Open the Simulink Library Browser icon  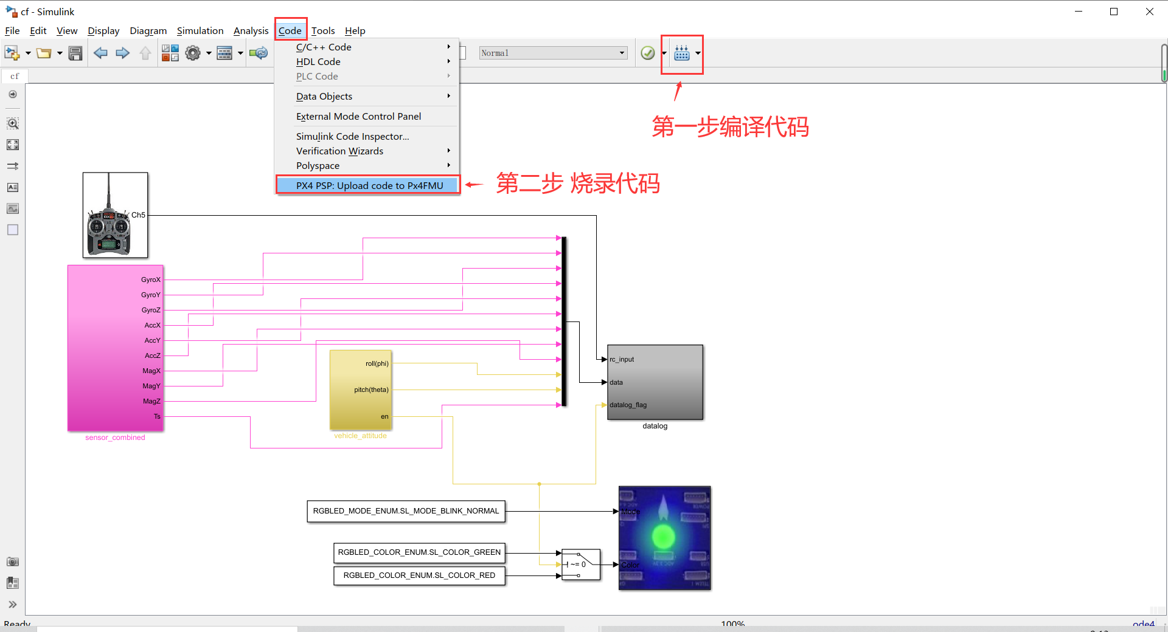tap(170, 53)
